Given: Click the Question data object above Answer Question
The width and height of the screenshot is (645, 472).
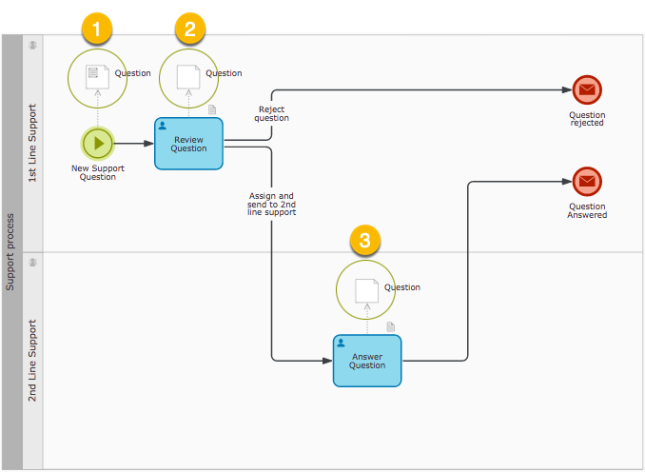Looking at the screenshot, I should pyautogui.click(x=365, y=290).
